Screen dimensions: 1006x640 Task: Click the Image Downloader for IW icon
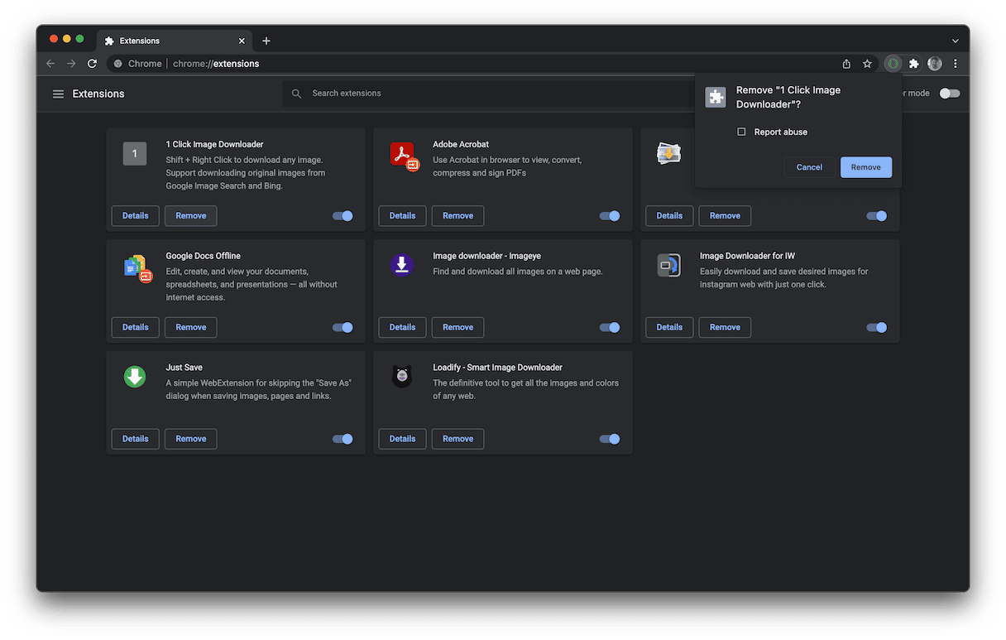coord(668,265)
